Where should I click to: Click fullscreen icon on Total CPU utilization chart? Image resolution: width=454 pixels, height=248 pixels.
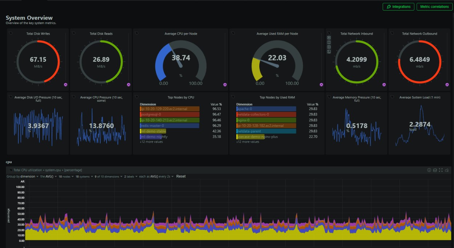[x=441, y=170]
